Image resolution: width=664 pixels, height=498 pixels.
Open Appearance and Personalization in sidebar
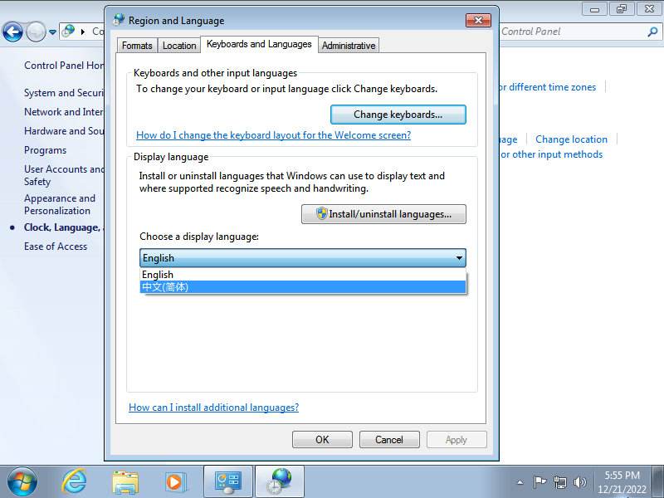(60, 204)
